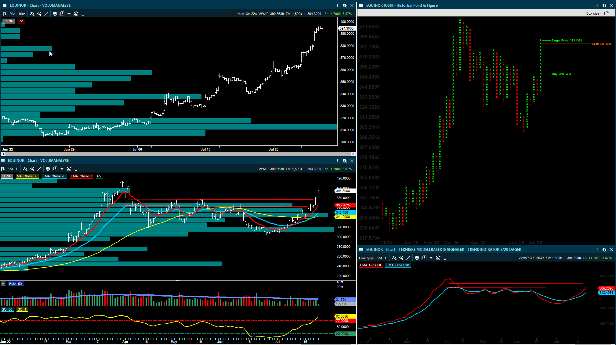Add indicator icon in top VOLUMANALYSE chart toolbar
This screenshot has height=345, width=616.
32,14
